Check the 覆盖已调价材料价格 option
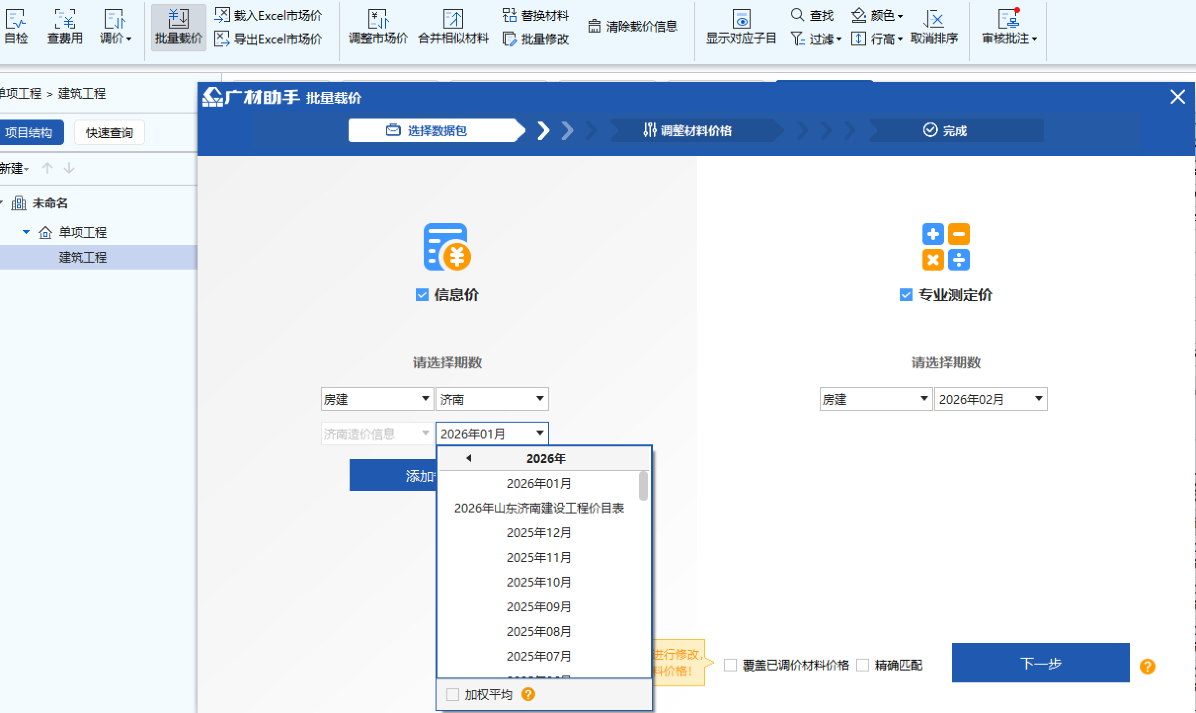1196x713 pixels. coord(730,665)
